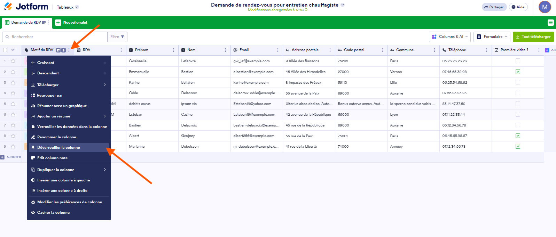Click the Partager button
The image size is (556, 237).
(494, 7)
